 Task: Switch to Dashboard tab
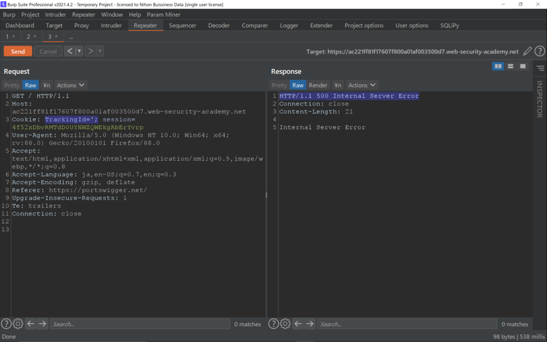click(20, 26)
